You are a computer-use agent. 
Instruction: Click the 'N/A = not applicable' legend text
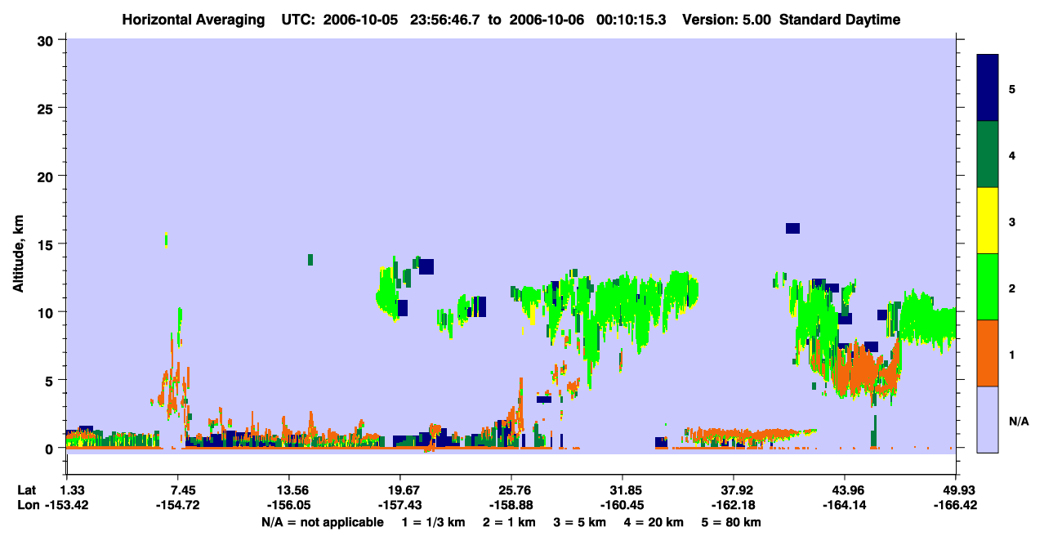pyautogui.click(x=323, y=522)
